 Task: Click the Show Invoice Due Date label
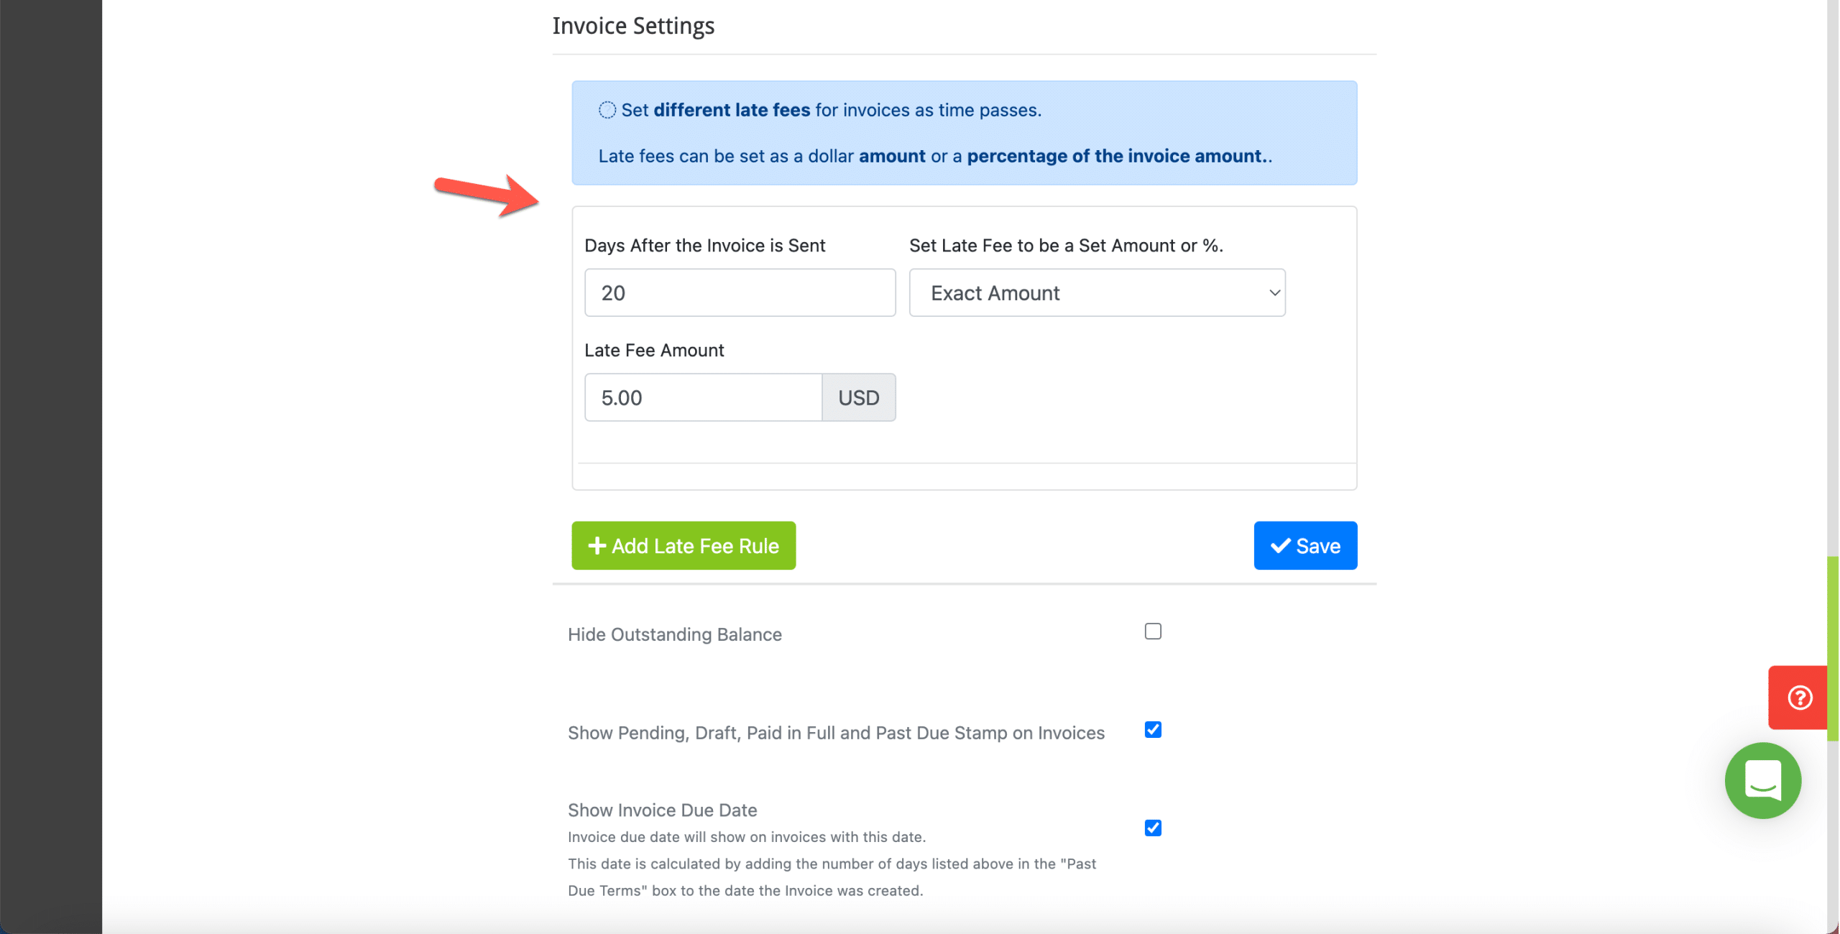662,810
